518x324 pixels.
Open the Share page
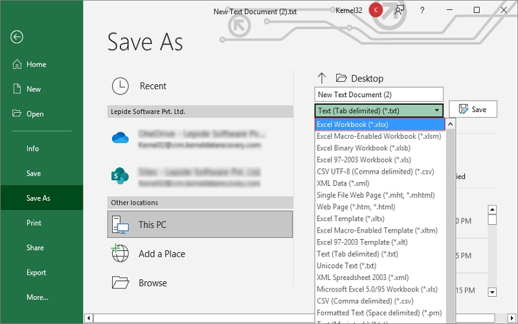41,248
